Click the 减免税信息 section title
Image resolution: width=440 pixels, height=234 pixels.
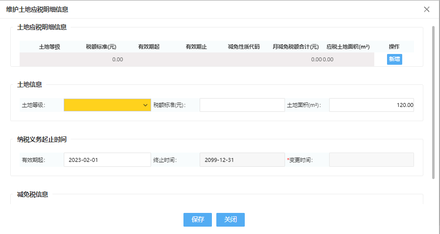[32, 194]
